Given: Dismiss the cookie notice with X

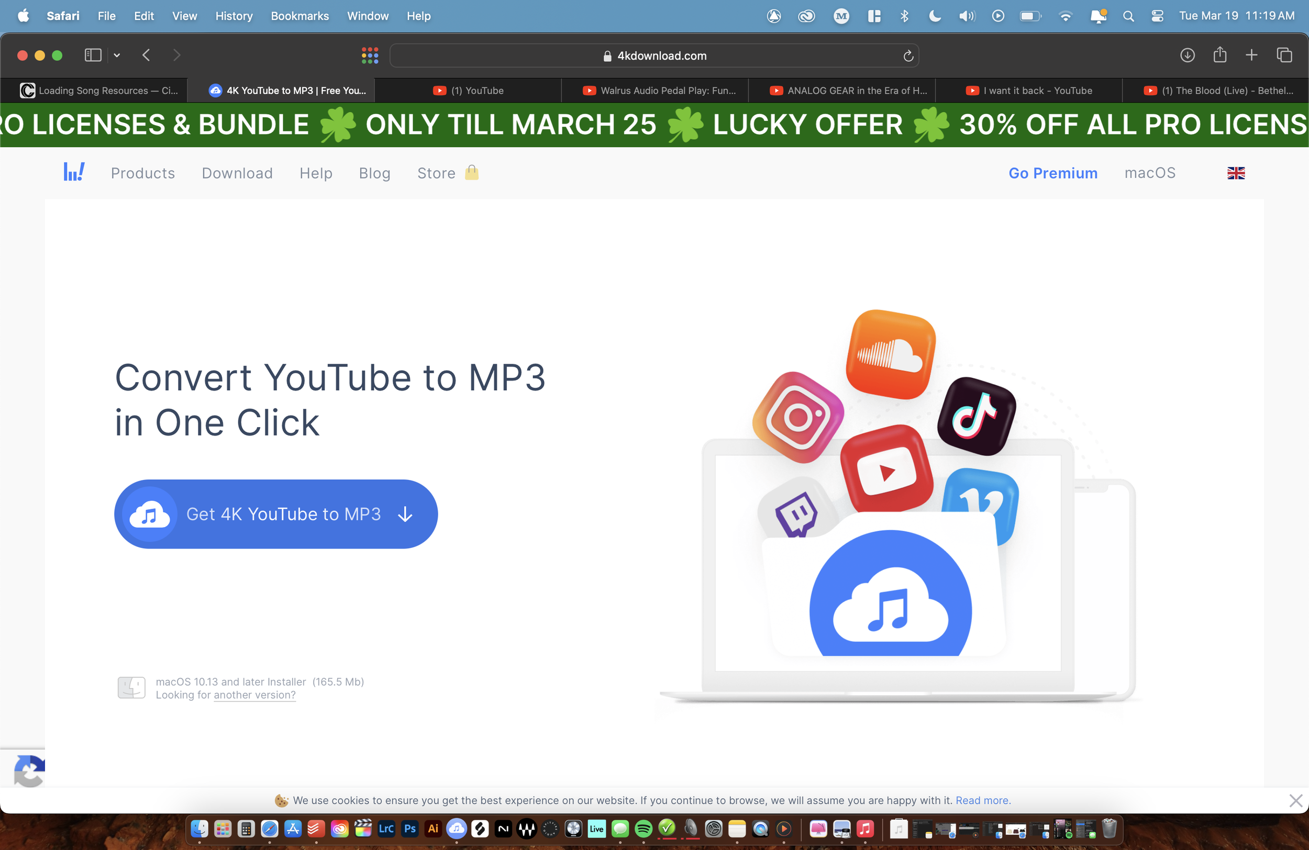Looking at the screenshot, I should coord(1295,800).
